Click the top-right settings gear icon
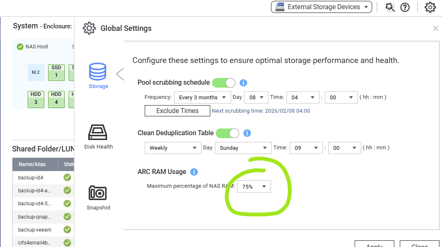The image size is (442, 247). 430,7
